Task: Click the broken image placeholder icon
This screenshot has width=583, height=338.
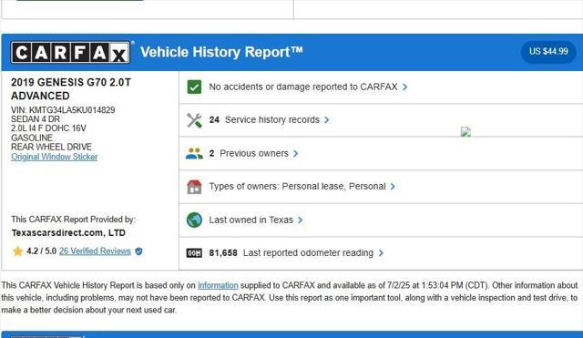Action: (465, 131)
